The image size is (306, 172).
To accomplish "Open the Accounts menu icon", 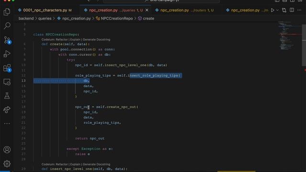I will tap(7, 150).
